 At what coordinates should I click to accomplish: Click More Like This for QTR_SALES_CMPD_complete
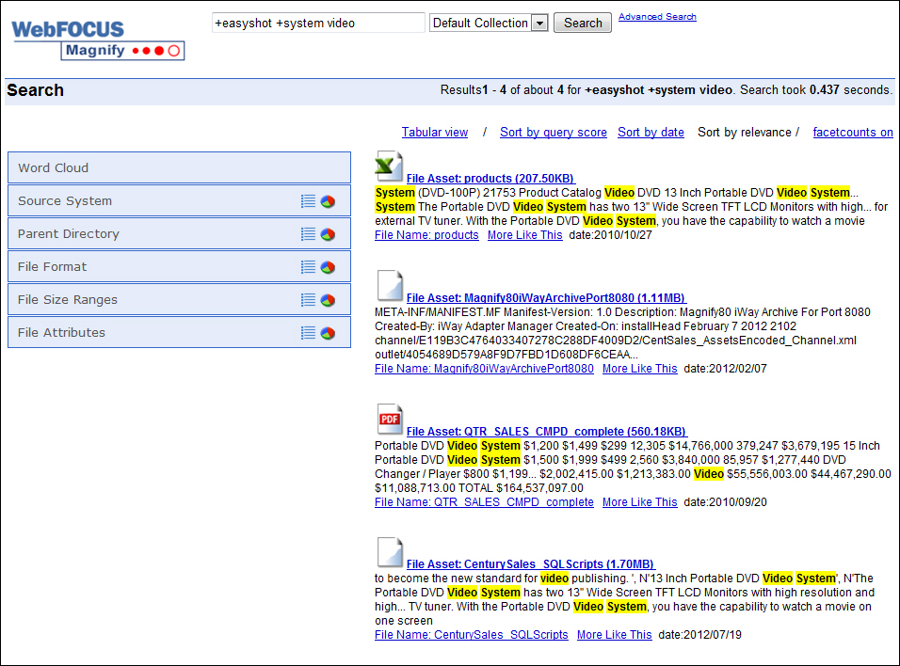pos(639,502)
